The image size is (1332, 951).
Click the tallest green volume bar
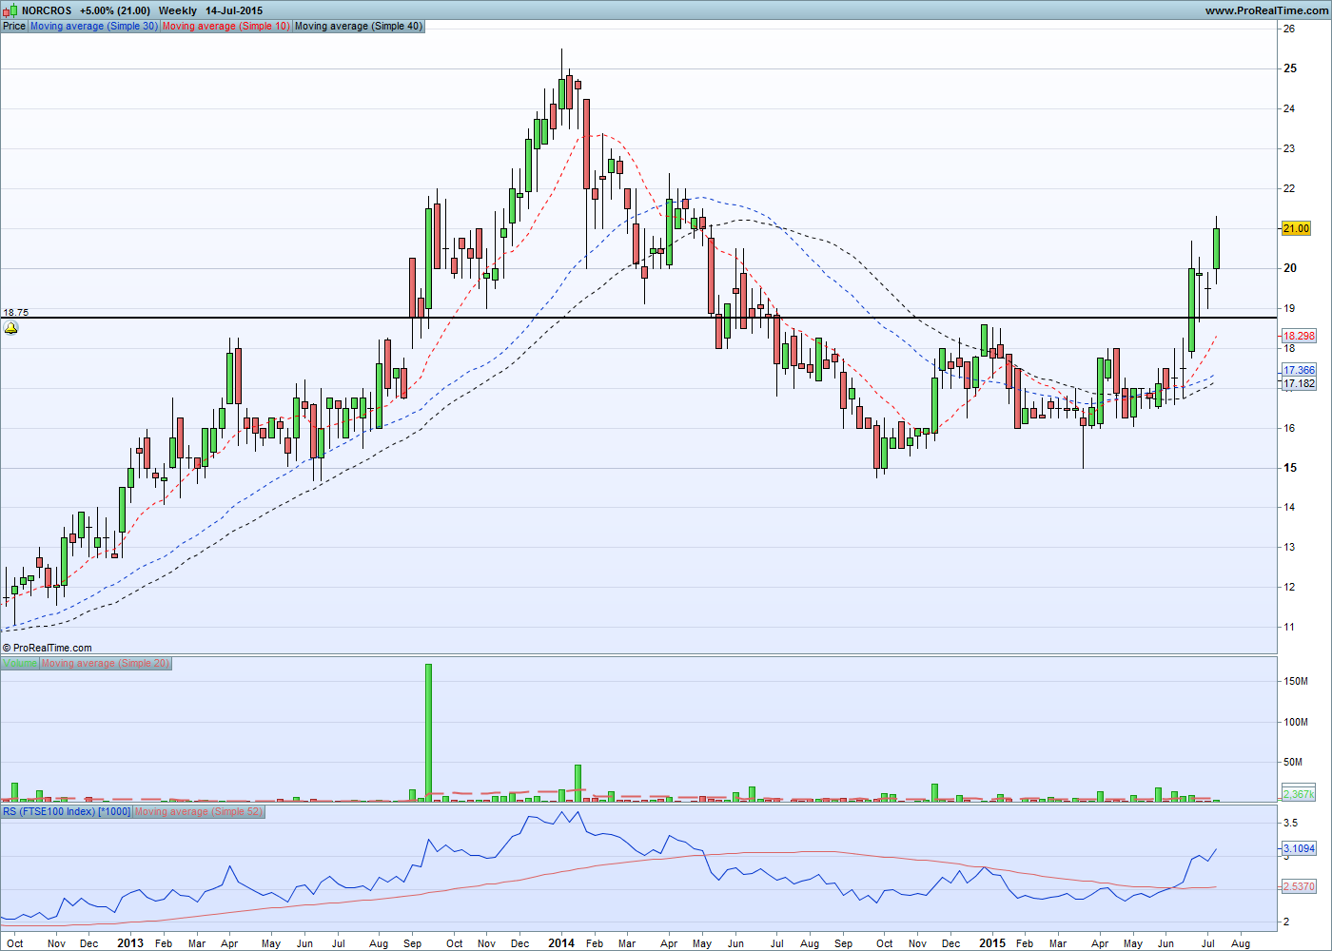tap(428, 732)
